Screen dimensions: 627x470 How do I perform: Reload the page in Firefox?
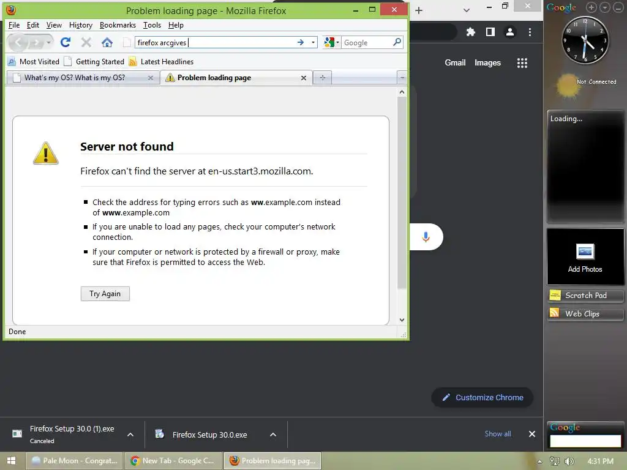coord(66,42)
